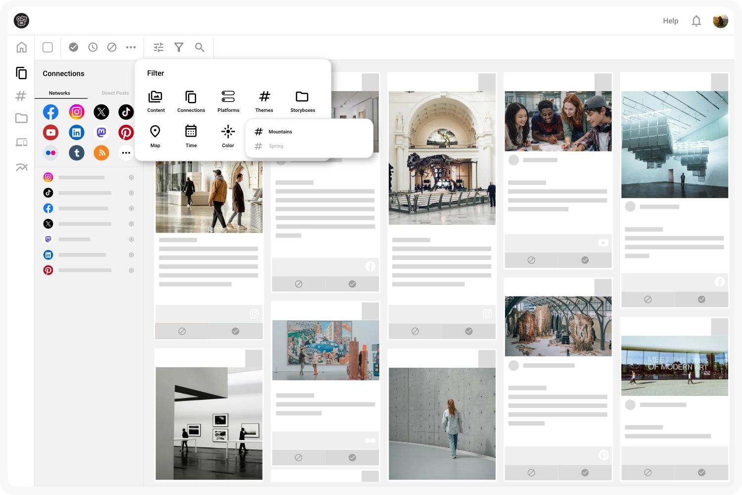742x495 pixels.
Task: Open the Time filter option
Action: click(x=191, y=136)
